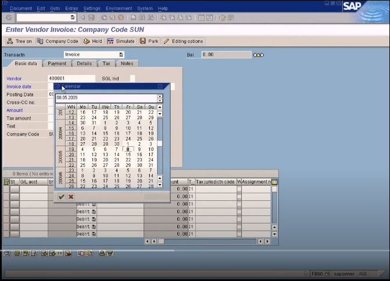Open the Transactn Invoice dropdown
390x281 pixels.
[121, 55]
